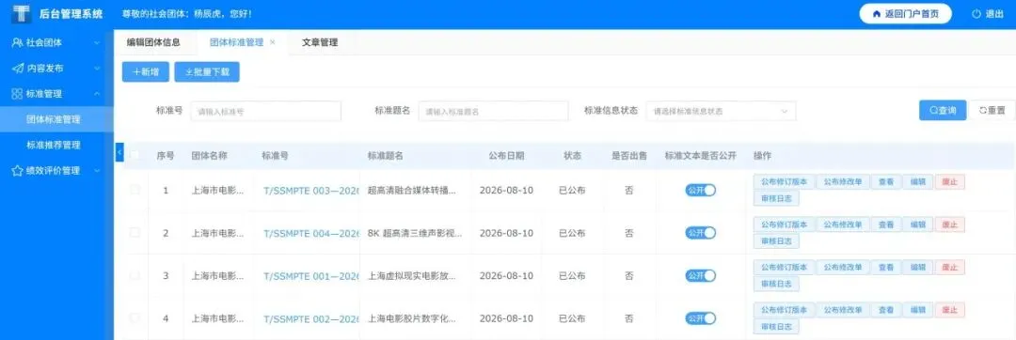The image size is (1016, 340).
Task: Click the 批量下载 button
Action: [x=207, y=71]
